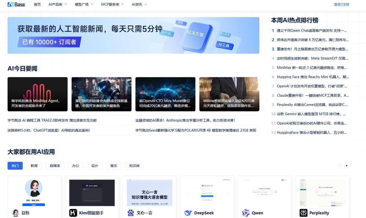Click the 豆包 app name
Viewport: 366px width, 218px height.
click(25, 213)
